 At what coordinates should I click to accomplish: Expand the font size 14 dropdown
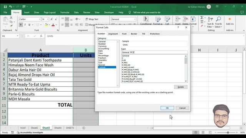[48, 19]
